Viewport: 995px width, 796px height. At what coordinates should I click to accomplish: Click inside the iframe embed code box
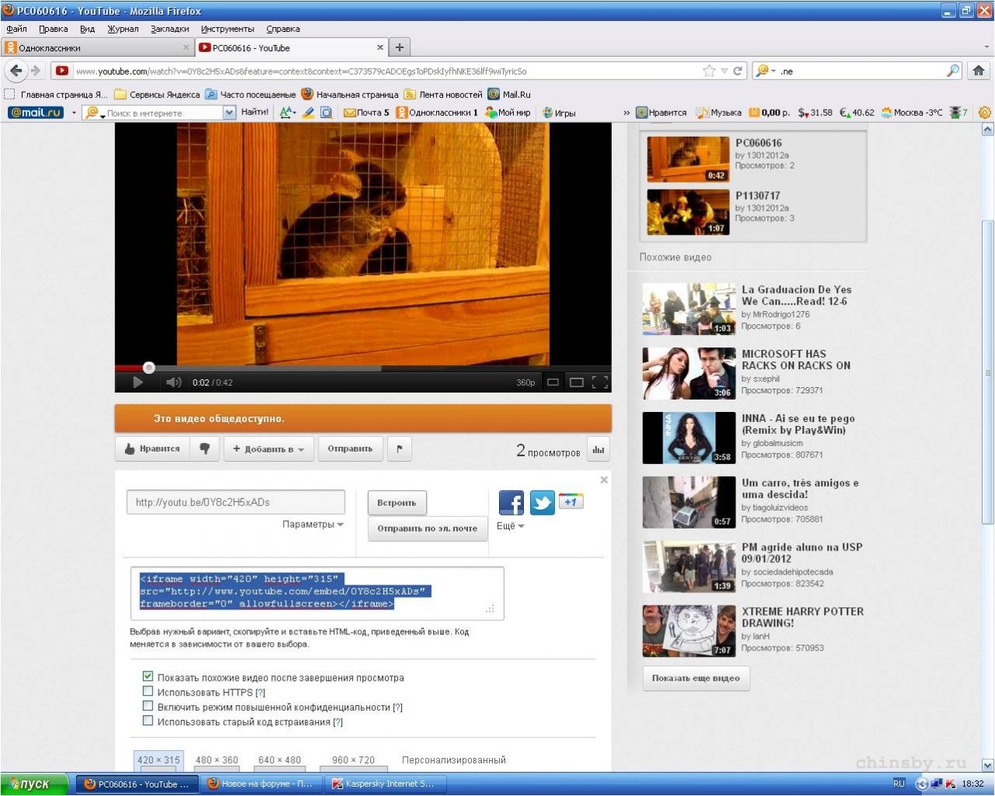pos(317,593)
